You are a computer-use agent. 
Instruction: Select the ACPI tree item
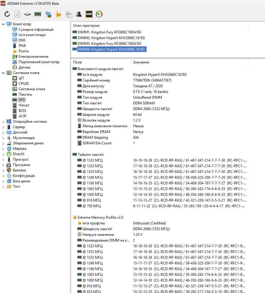coord(23,116)
